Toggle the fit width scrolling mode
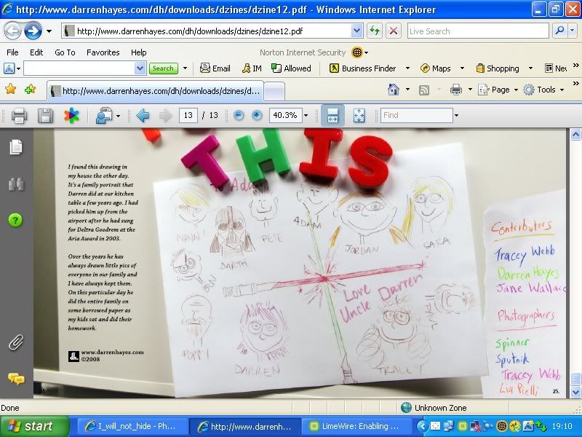The image size is (582, 437). pos(332,115)
